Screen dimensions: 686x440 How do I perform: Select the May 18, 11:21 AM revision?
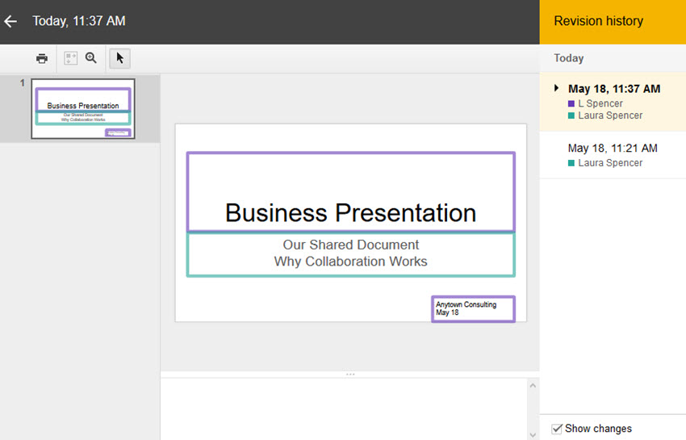[613, 155]
